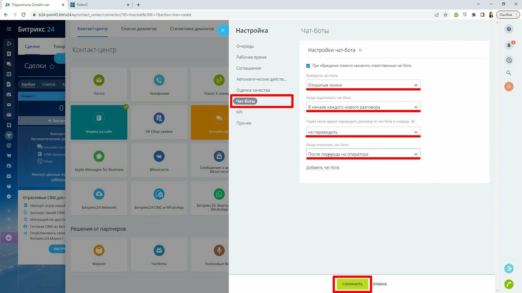The width and height of the screenshot is (522, 293).
Task: Open browser extensions puzzle icon
Action: 474,15
